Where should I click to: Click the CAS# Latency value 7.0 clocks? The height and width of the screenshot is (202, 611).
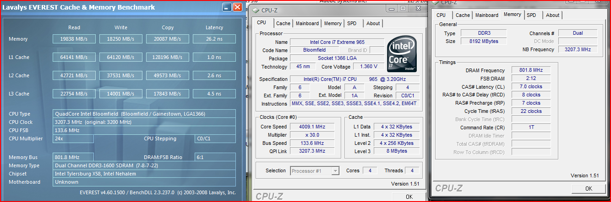pos(531,86)
